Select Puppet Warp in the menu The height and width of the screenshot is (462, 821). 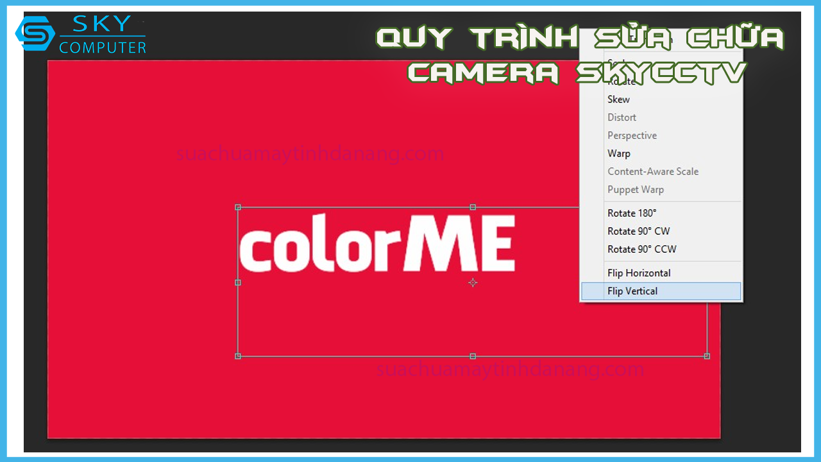pos(636,189)
